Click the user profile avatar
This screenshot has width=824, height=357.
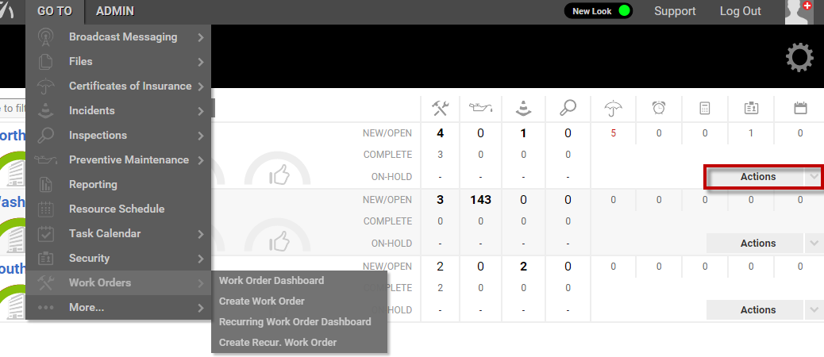pyautogui.click(x=799, y=12)
